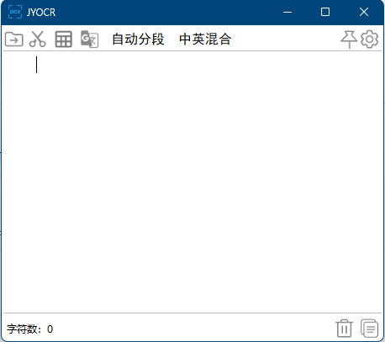Open settings with the gear icon
385x342 pixels.
(370, 39)
